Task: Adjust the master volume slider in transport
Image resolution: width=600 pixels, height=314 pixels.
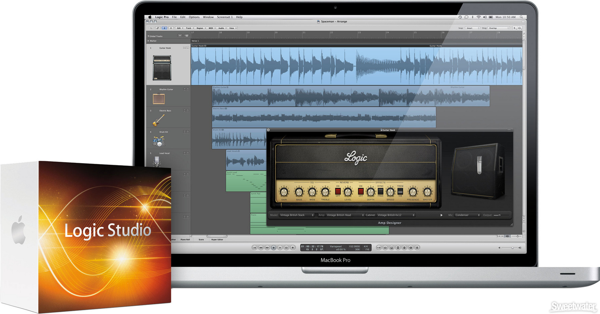Action: point(509,248)
